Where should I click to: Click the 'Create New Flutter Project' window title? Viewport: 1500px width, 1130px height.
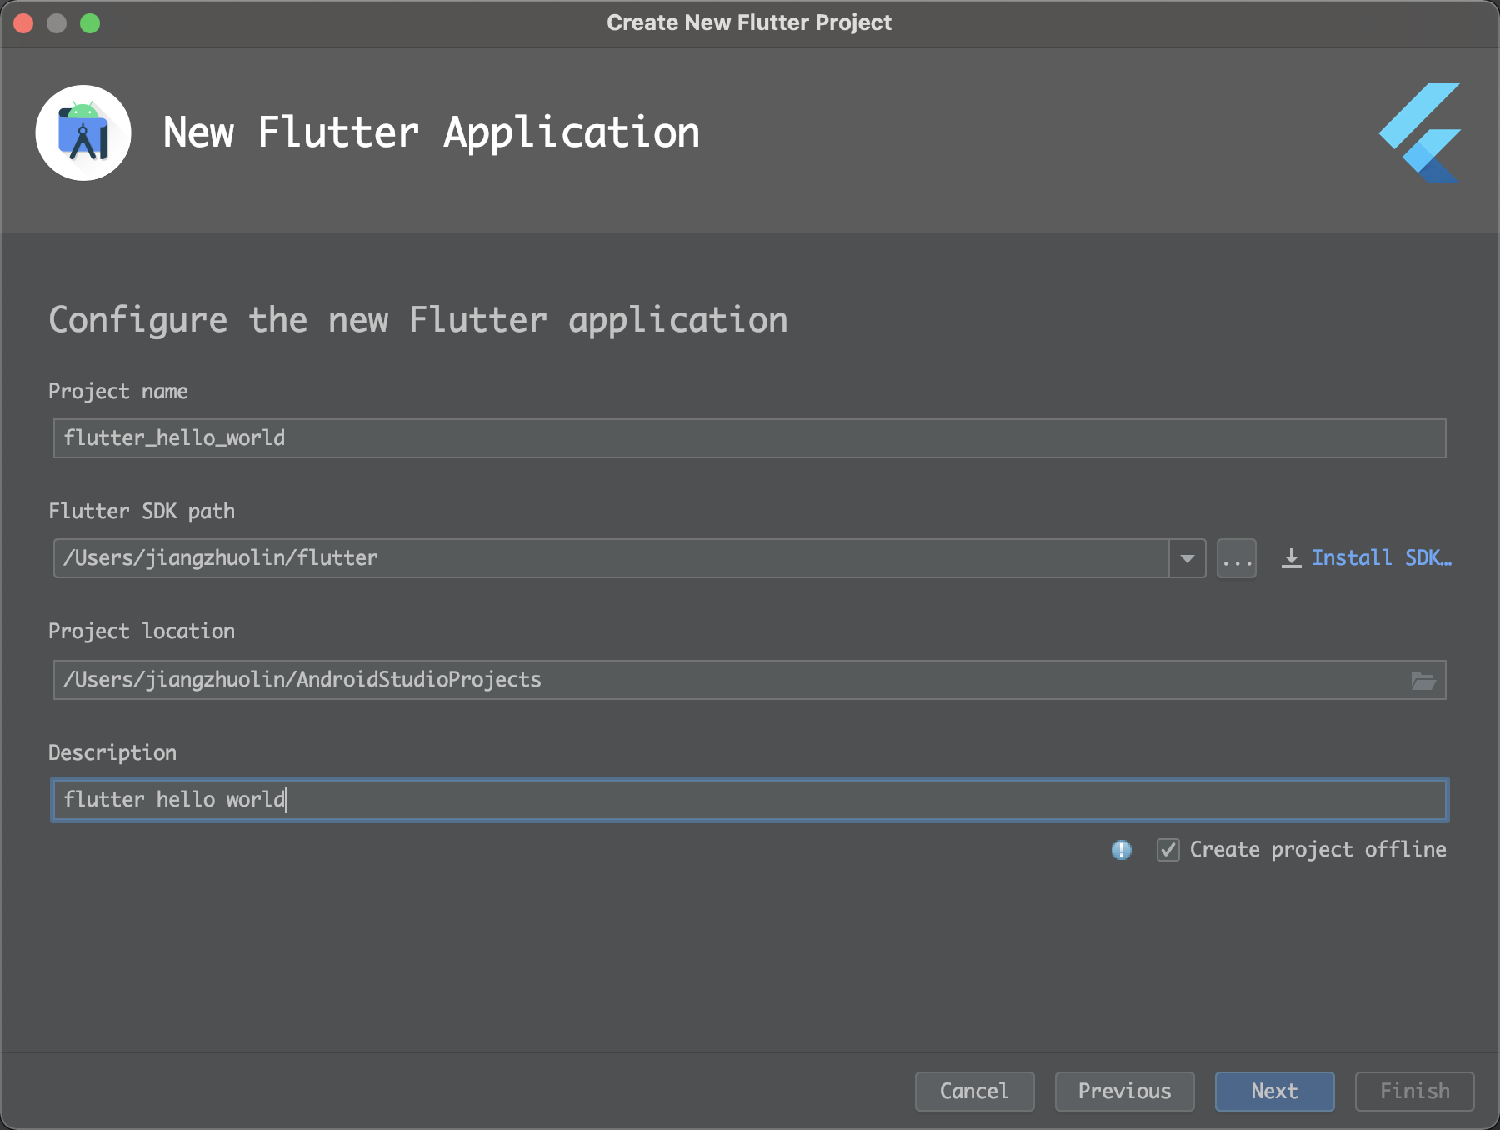pyautogui.click(x=749, y=22)
